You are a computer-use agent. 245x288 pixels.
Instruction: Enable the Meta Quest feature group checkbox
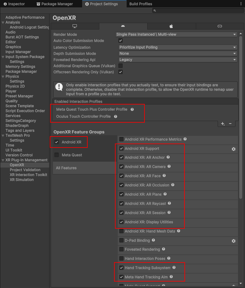(57, 155)
